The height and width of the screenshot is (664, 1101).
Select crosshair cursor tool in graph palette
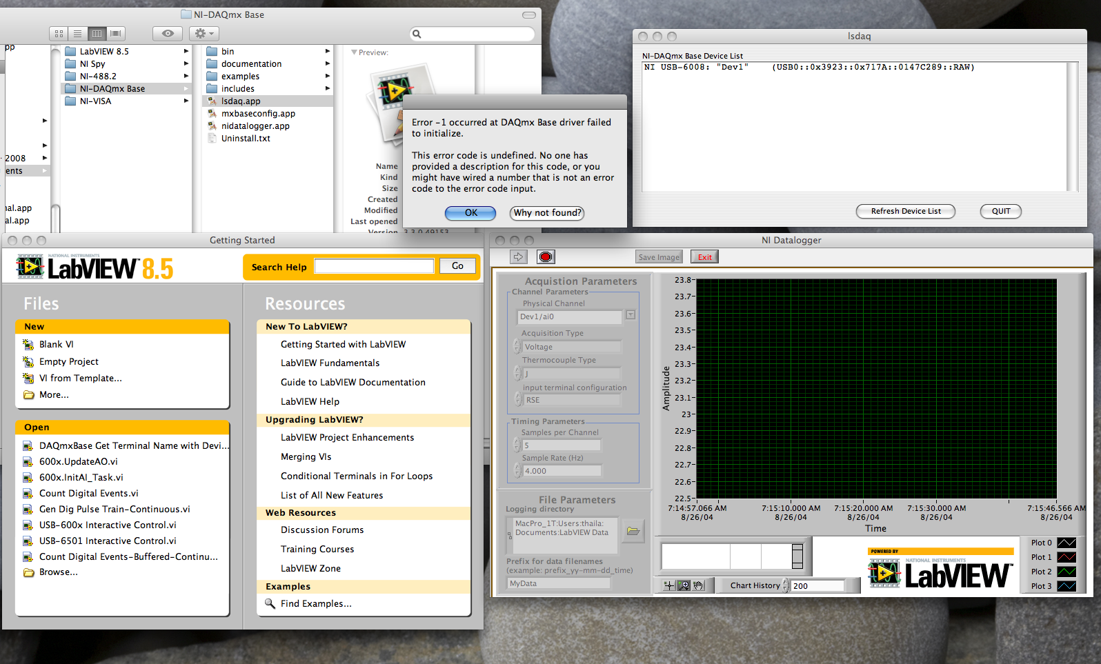(x=668, y=585)
